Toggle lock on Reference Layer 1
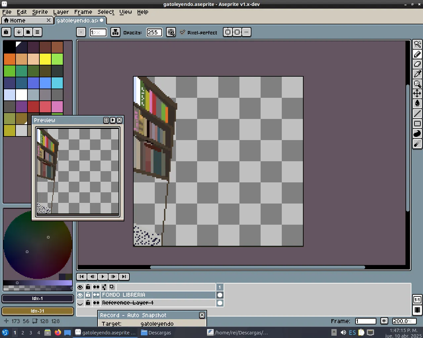Screen dimensions: 423x338 [x=88, y=303]
